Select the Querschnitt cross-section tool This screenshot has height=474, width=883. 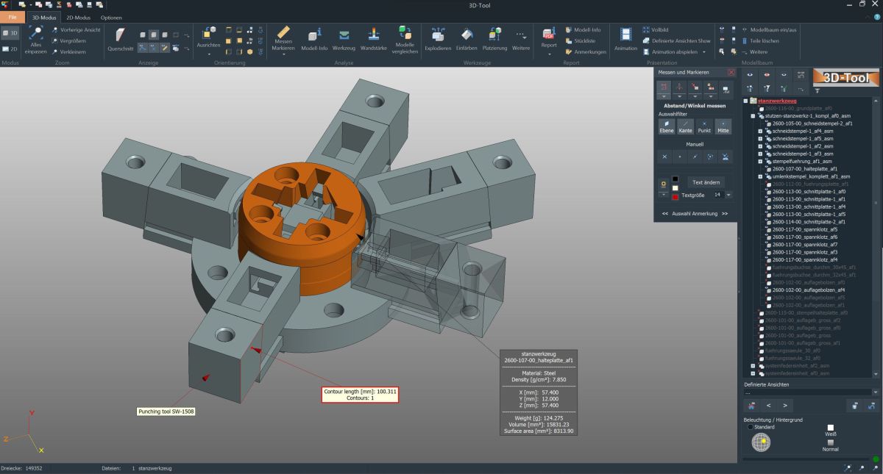[120, 38]
